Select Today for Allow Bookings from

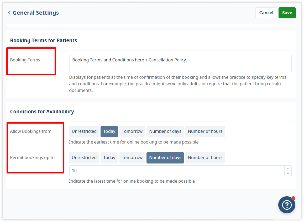pyautogui.click(x=109, y=131)
